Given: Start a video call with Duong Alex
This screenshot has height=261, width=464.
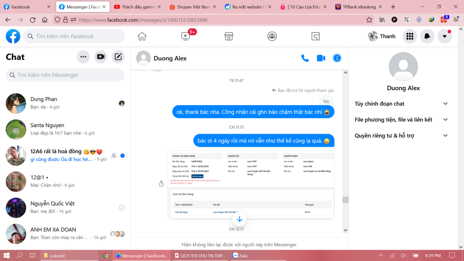Looking at the screenshot, I should point(321,58).
